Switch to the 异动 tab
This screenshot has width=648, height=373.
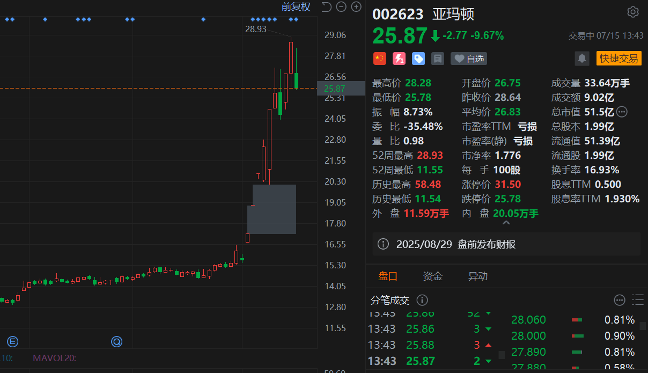coord(478,276)
